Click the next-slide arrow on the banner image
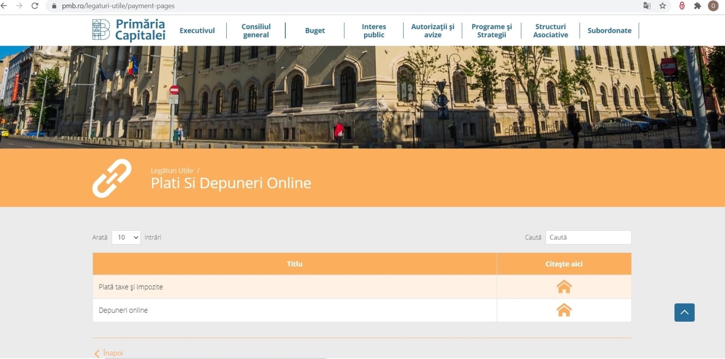 point(675,50)
